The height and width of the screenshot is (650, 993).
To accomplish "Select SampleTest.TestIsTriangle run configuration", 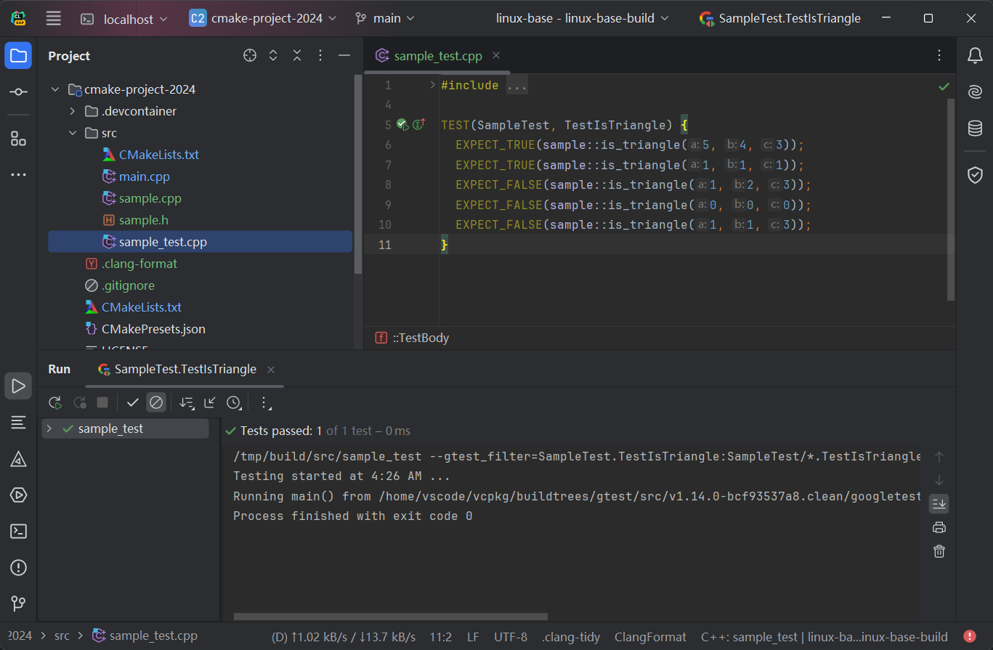I will (x=780, y=18).
